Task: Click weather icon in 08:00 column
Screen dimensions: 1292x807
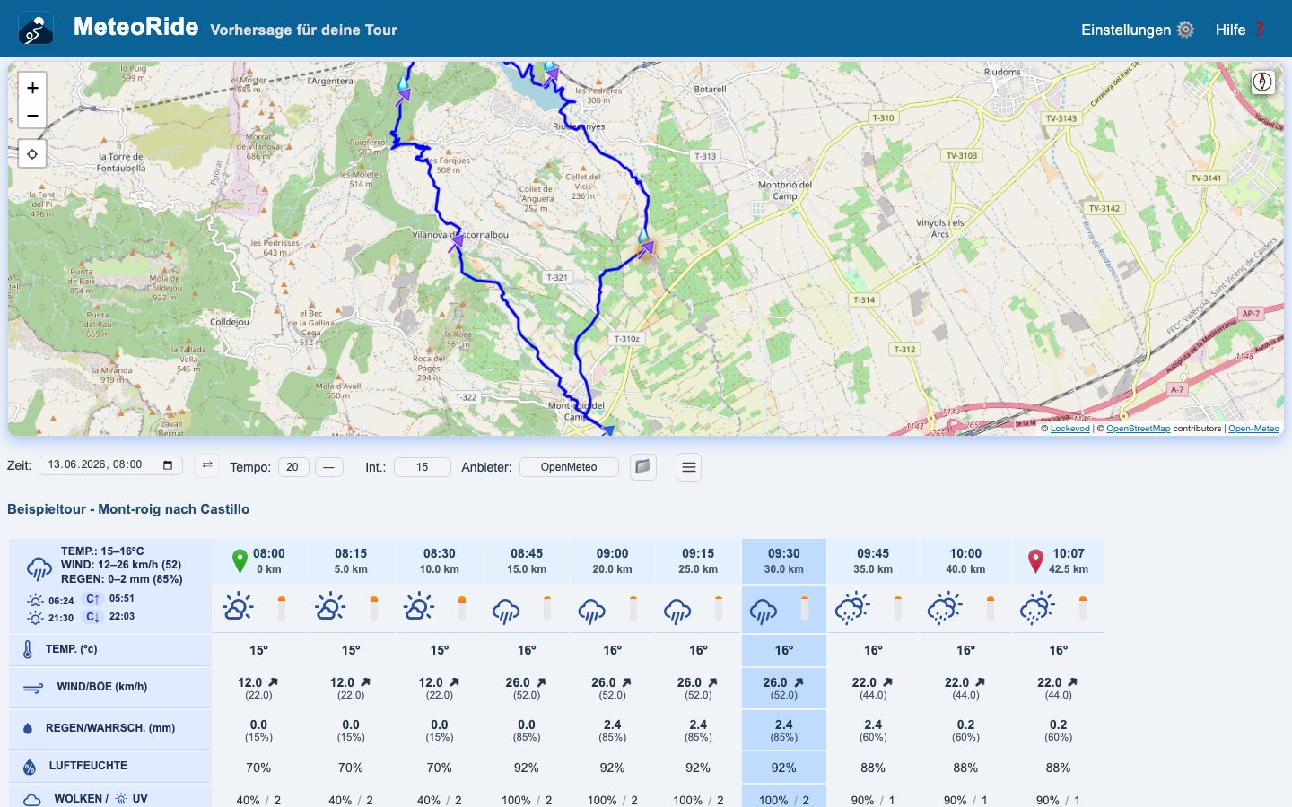Action: (238, 607)
